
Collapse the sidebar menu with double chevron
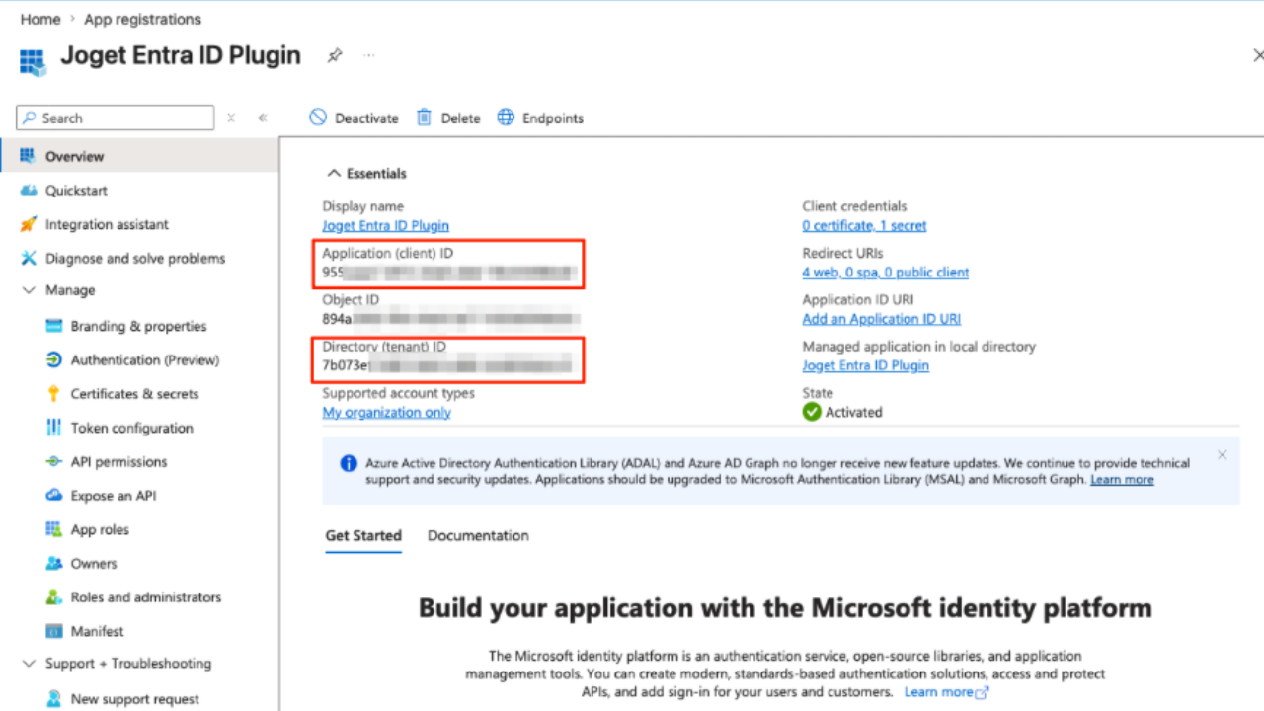pos(263,118)
